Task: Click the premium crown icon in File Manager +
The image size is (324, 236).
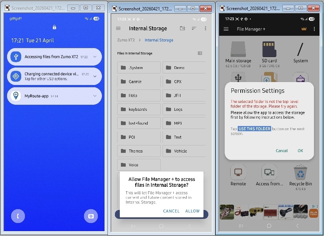Action: click(x=304, y=29)
